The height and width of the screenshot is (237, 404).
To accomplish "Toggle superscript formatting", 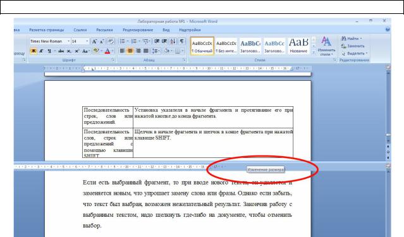I will click(x=77, y=51).
